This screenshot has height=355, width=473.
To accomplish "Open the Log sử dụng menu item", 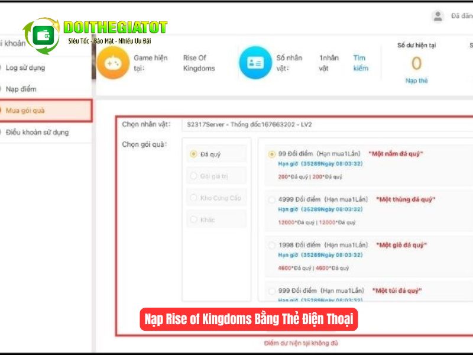I will pos(25,67).
